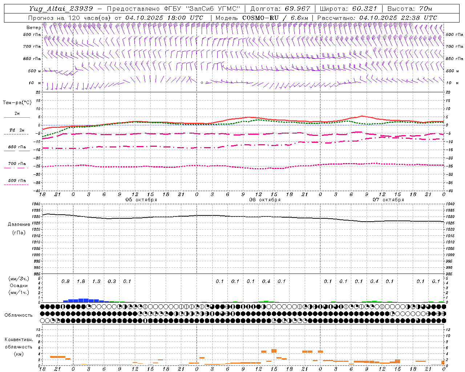465x372 pixels.
Task: Click the 07 октября date label
Action: click(388, 200)
